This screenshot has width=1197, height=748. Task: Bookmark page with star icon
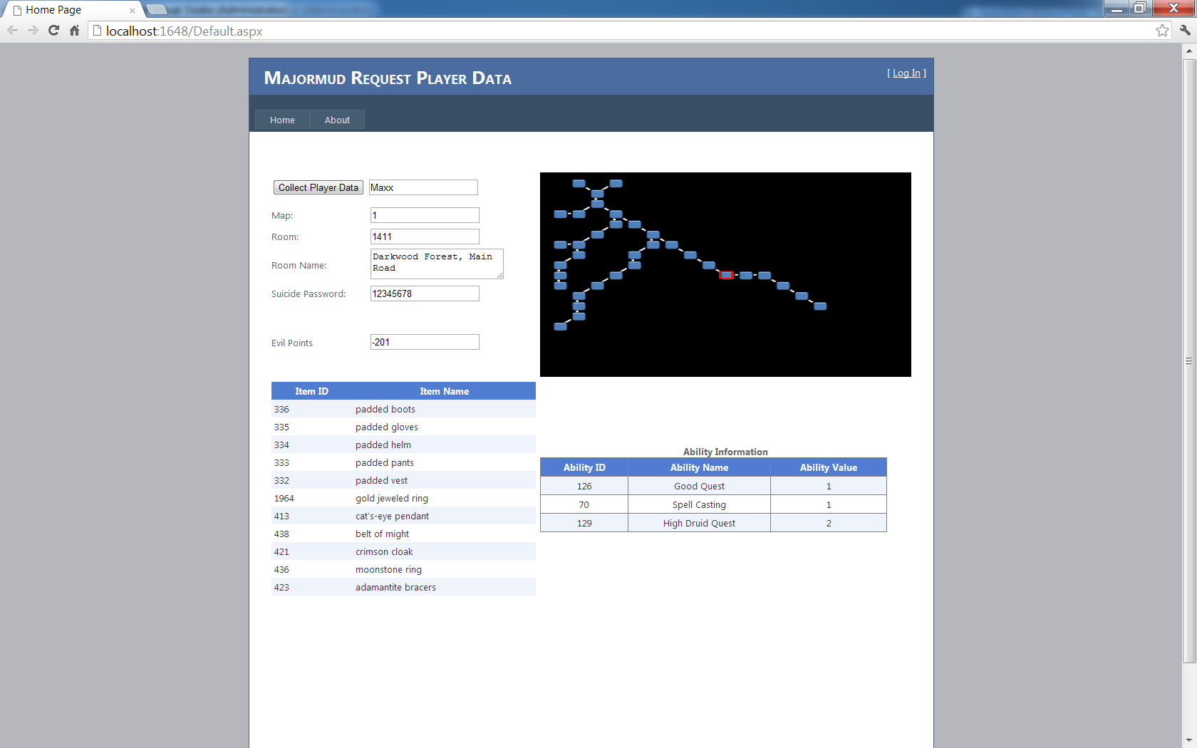click(1162, 31)
